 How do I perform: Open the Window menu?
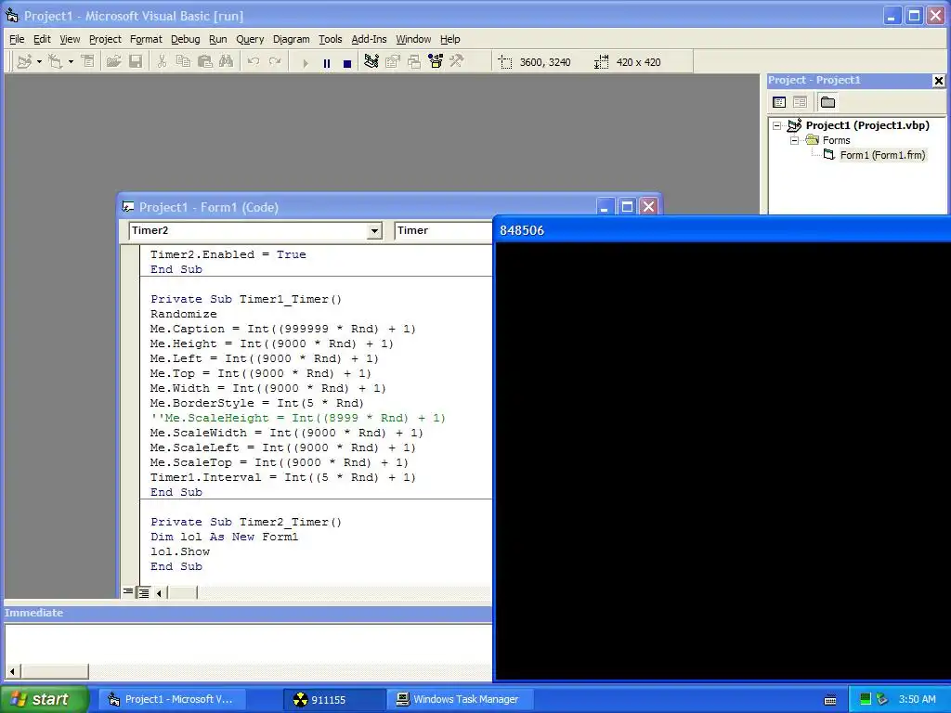[x=413, y=39]
